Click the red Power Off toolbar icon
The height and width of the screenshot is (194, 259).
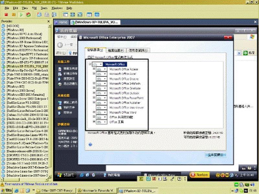(x=6, y=15)
